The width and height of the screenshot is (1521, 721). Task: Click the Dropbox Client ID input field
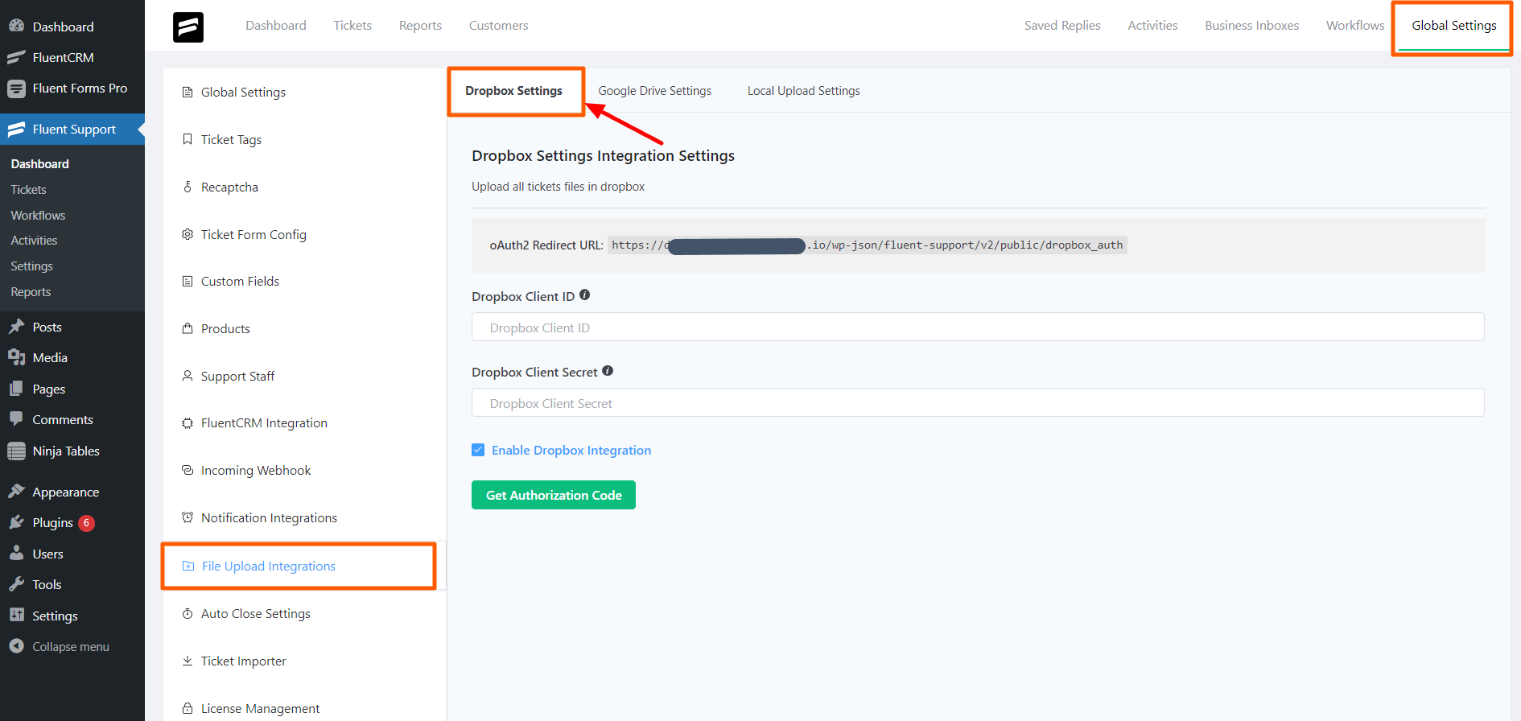click(x=978, y=328)
